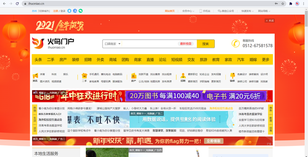Click the 二手 box icon
The height and width of the screenshot is (157, 308).
(84, 76)
